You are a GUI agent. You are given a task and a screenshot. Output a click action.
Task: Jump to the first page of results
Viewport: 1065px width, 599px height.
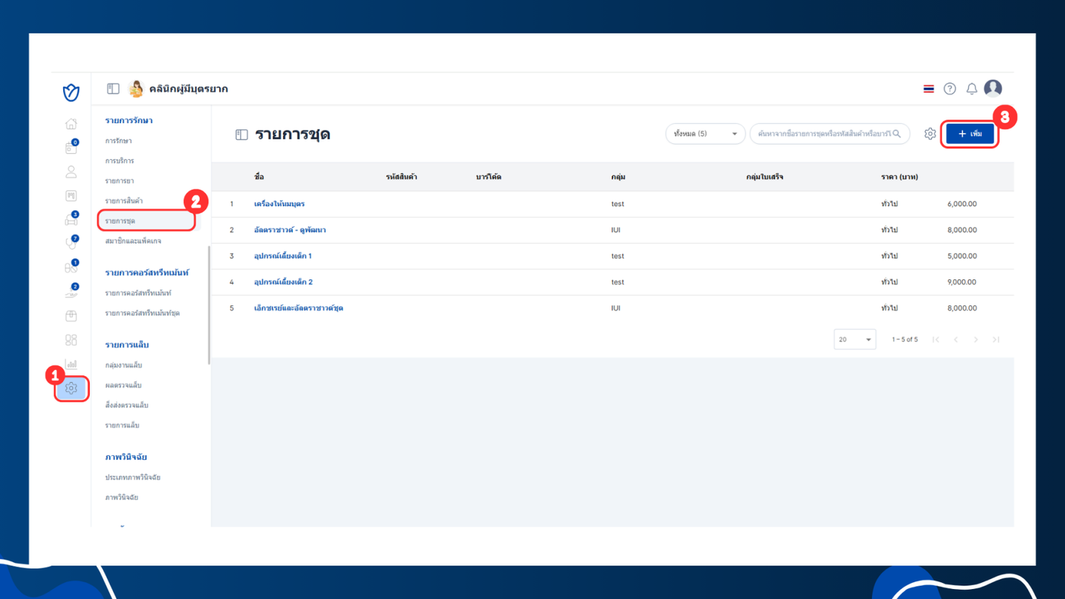point(936,339)
